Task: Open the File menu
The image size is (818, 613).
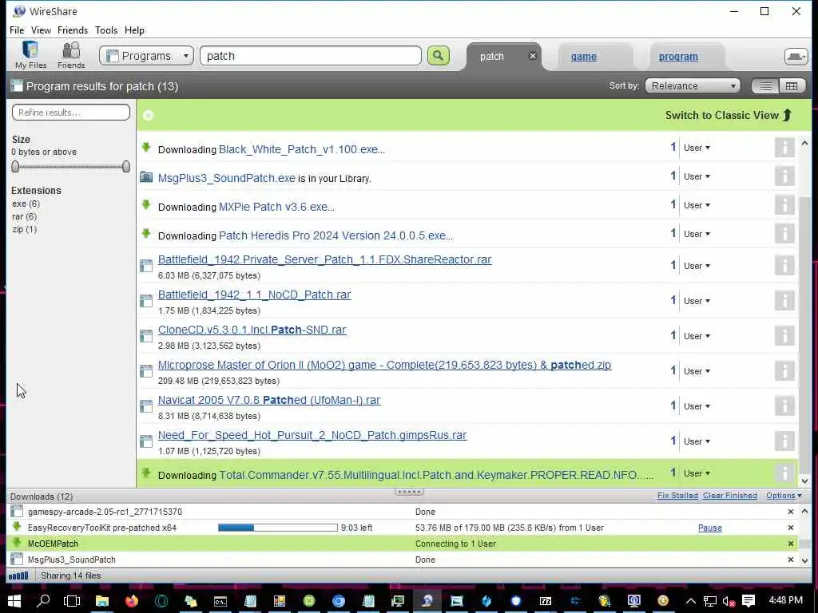Action: (17, 30)
